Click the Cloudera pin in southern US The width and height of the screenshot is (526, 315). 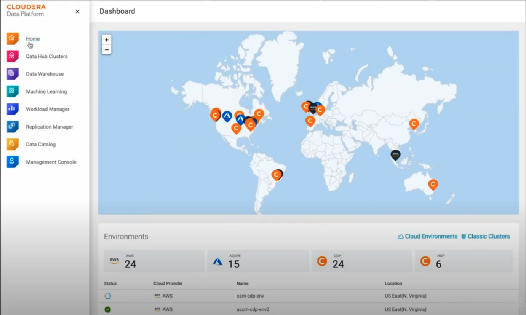[x=236, y=128]
